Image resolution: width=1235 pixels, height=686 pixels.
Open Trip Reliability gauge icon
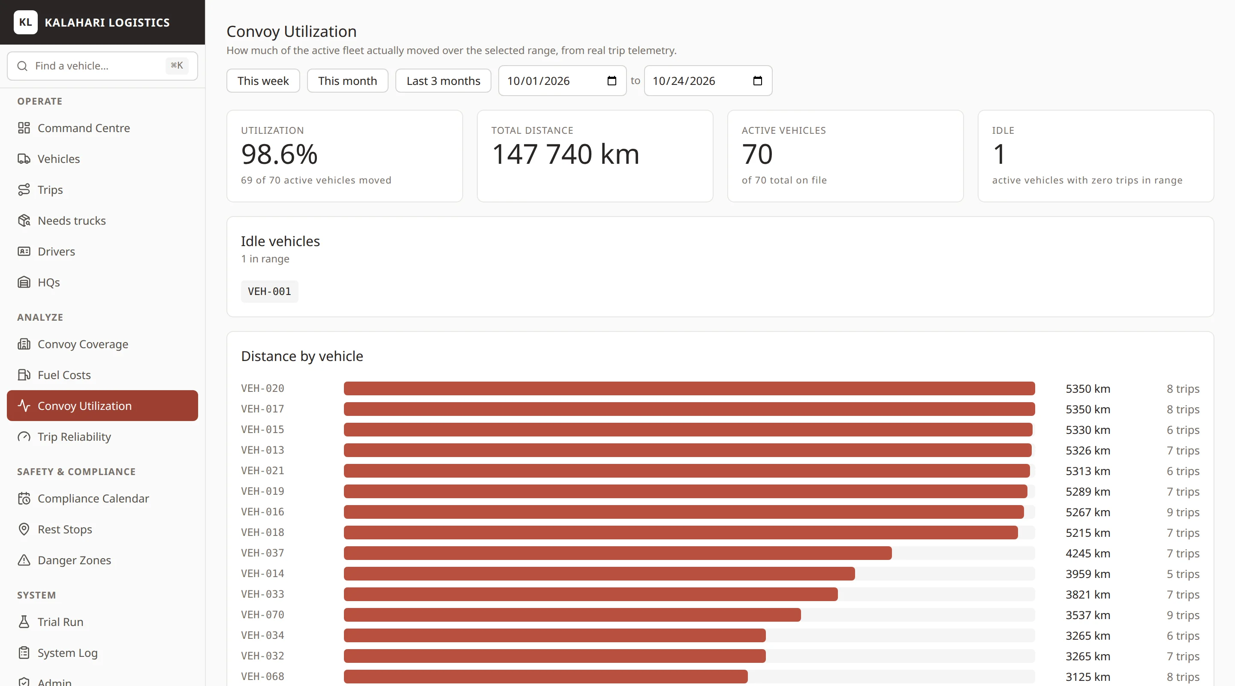pos(24,437)
